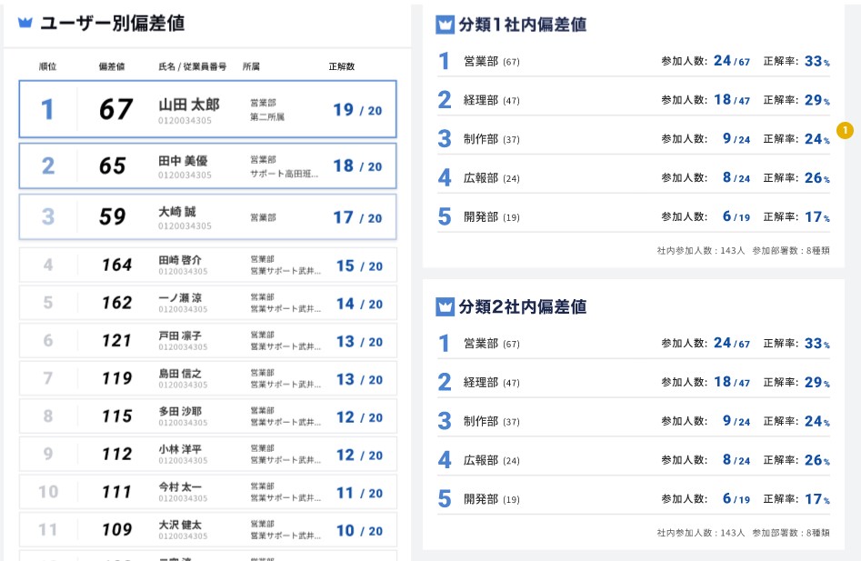
Task: Open 島田 信之 user entry
Action: (x=207, y=378)
